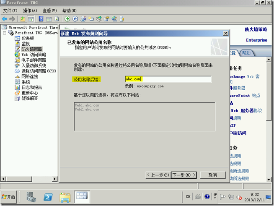This screenshot has width=274, height=206.
Task: Click the phone and globe toolbar icon
Action: [x=99, y=19]
